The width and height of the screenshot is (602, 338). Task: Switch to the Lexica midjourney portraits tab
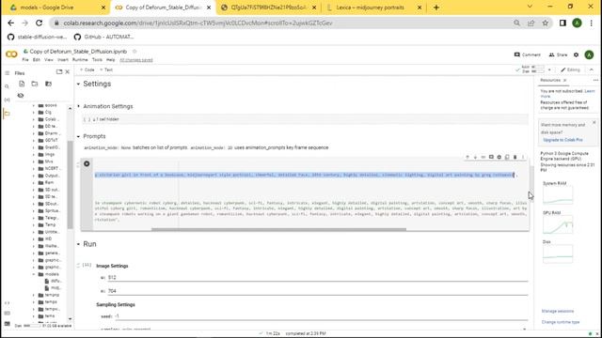pos(370,8)
